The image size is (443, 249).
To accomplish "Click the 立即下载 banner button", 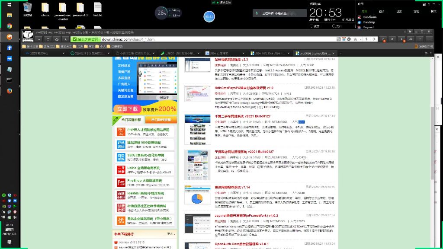I will [x=128, y=109].
